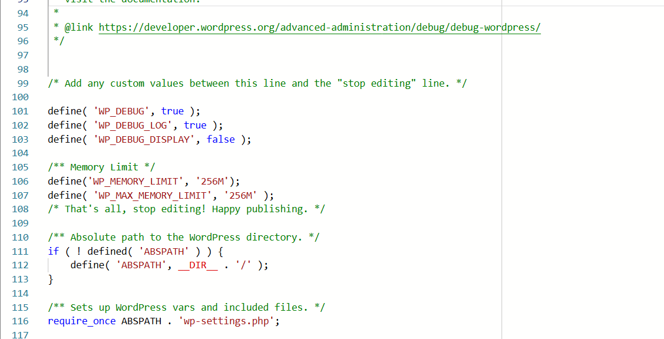Click the 'stop editing! Happy publishing' comment
The width and height of the screenshot is (664, 339).
click(x=186, y=209)
